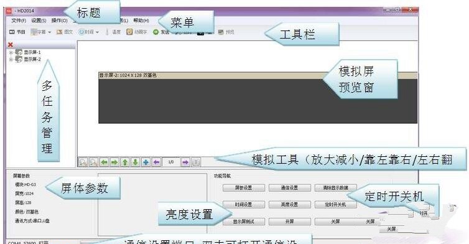Expand the 显示屏-2 tree node

pos(11,59)
